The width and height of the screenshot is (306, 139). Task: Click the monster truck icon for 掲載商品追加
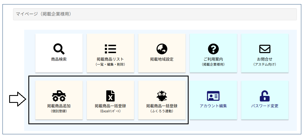point(59,96)
